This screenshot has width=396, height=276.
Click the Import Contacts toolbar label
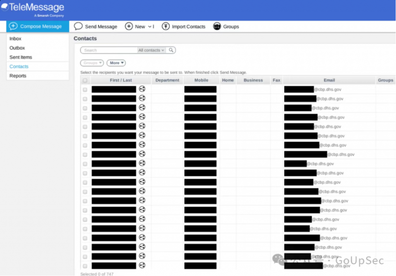(x=189, y=27)
